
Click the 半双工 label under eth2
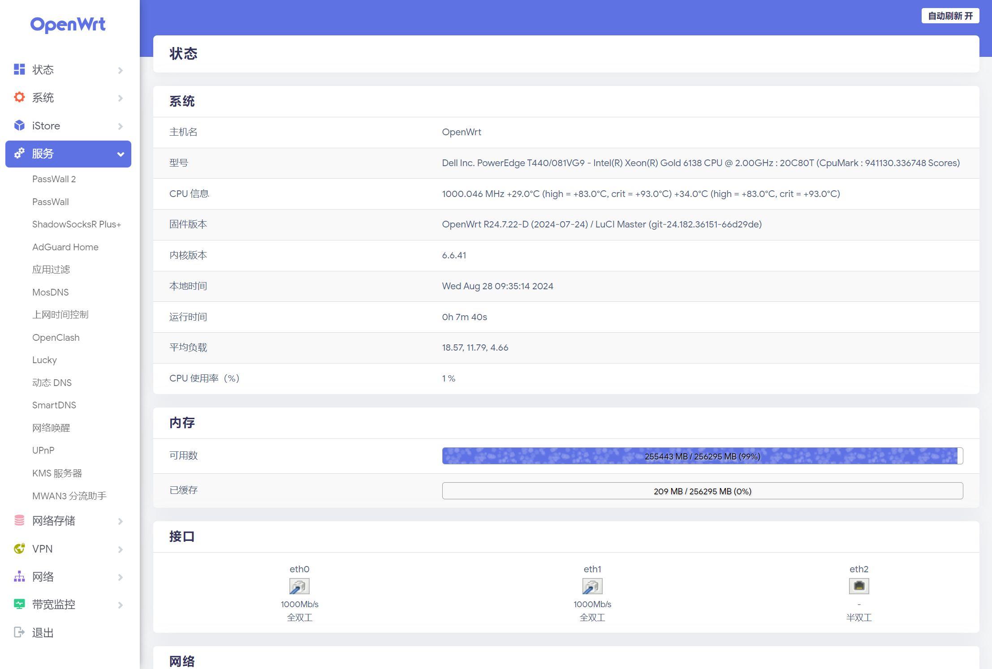click(x=859, y=618)
